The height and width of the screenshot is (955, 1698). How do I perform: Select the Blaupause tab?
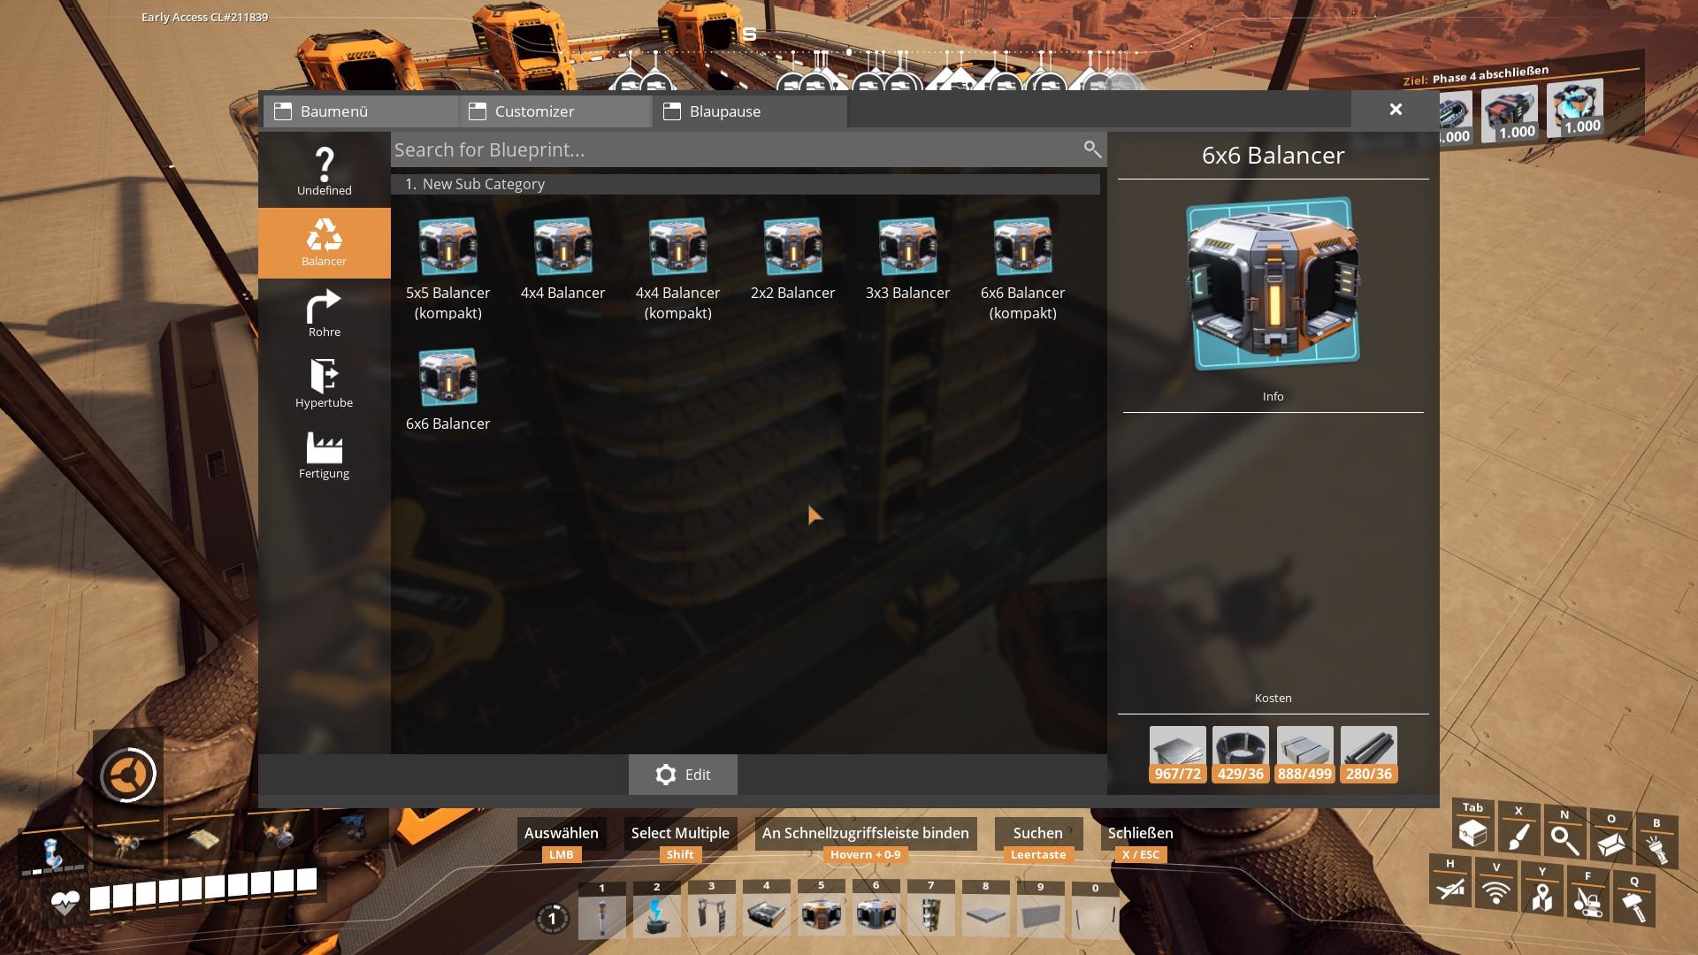(x=750, y=111)
